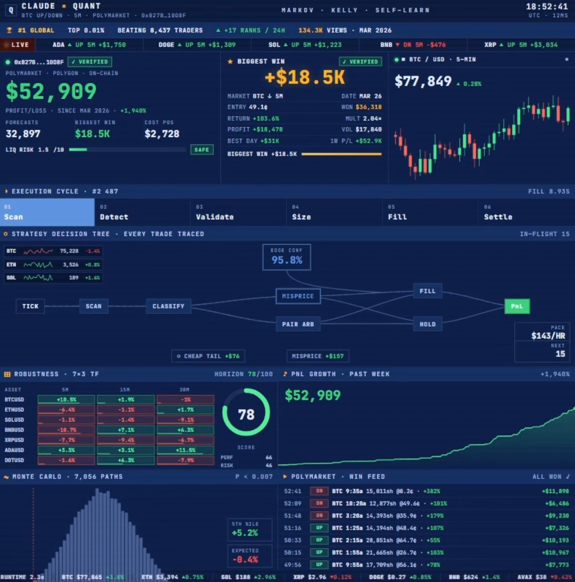This screenshot has height=582, width=575.
Task: Click the FILL node in the decision tree
Action: 427,291
